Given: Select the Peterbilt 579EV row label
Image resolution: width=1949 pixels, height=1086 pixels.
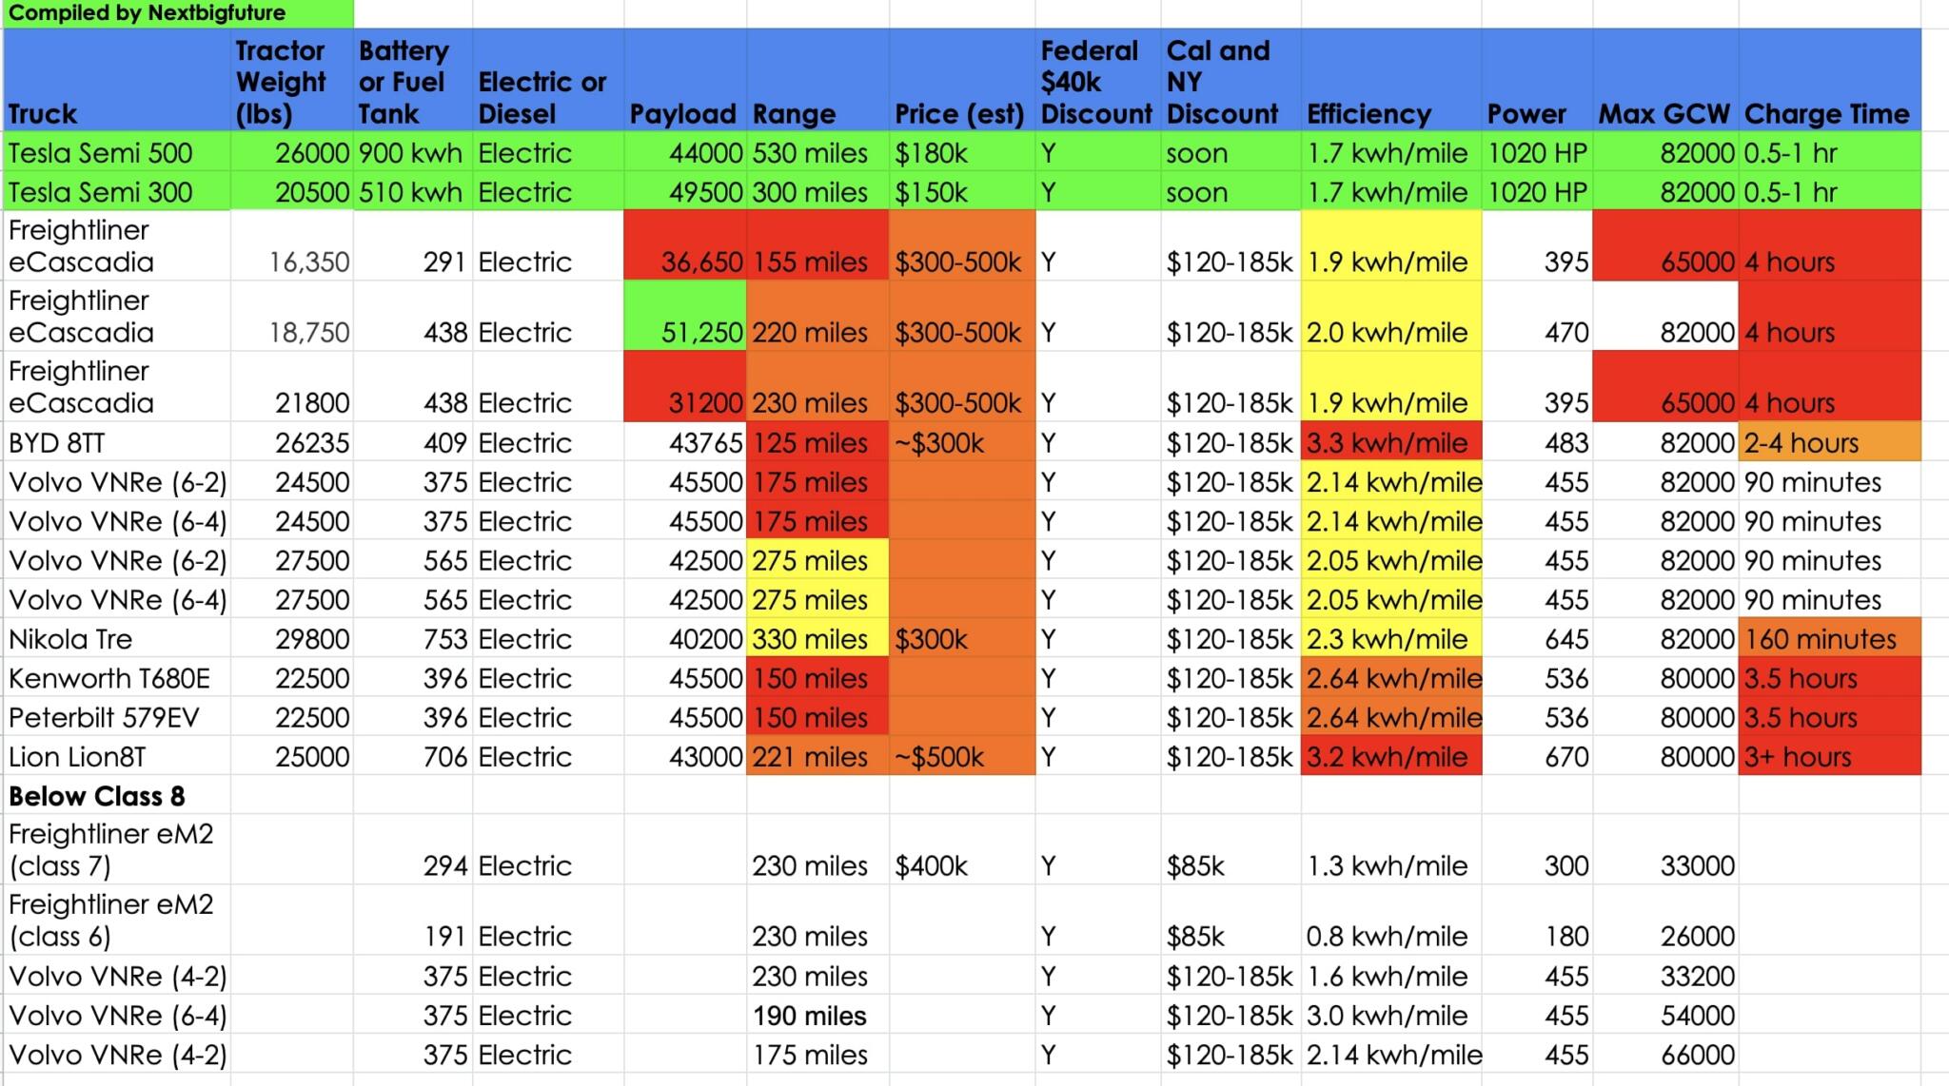Looking at the screenshot, I should click(x=116, y=717).
